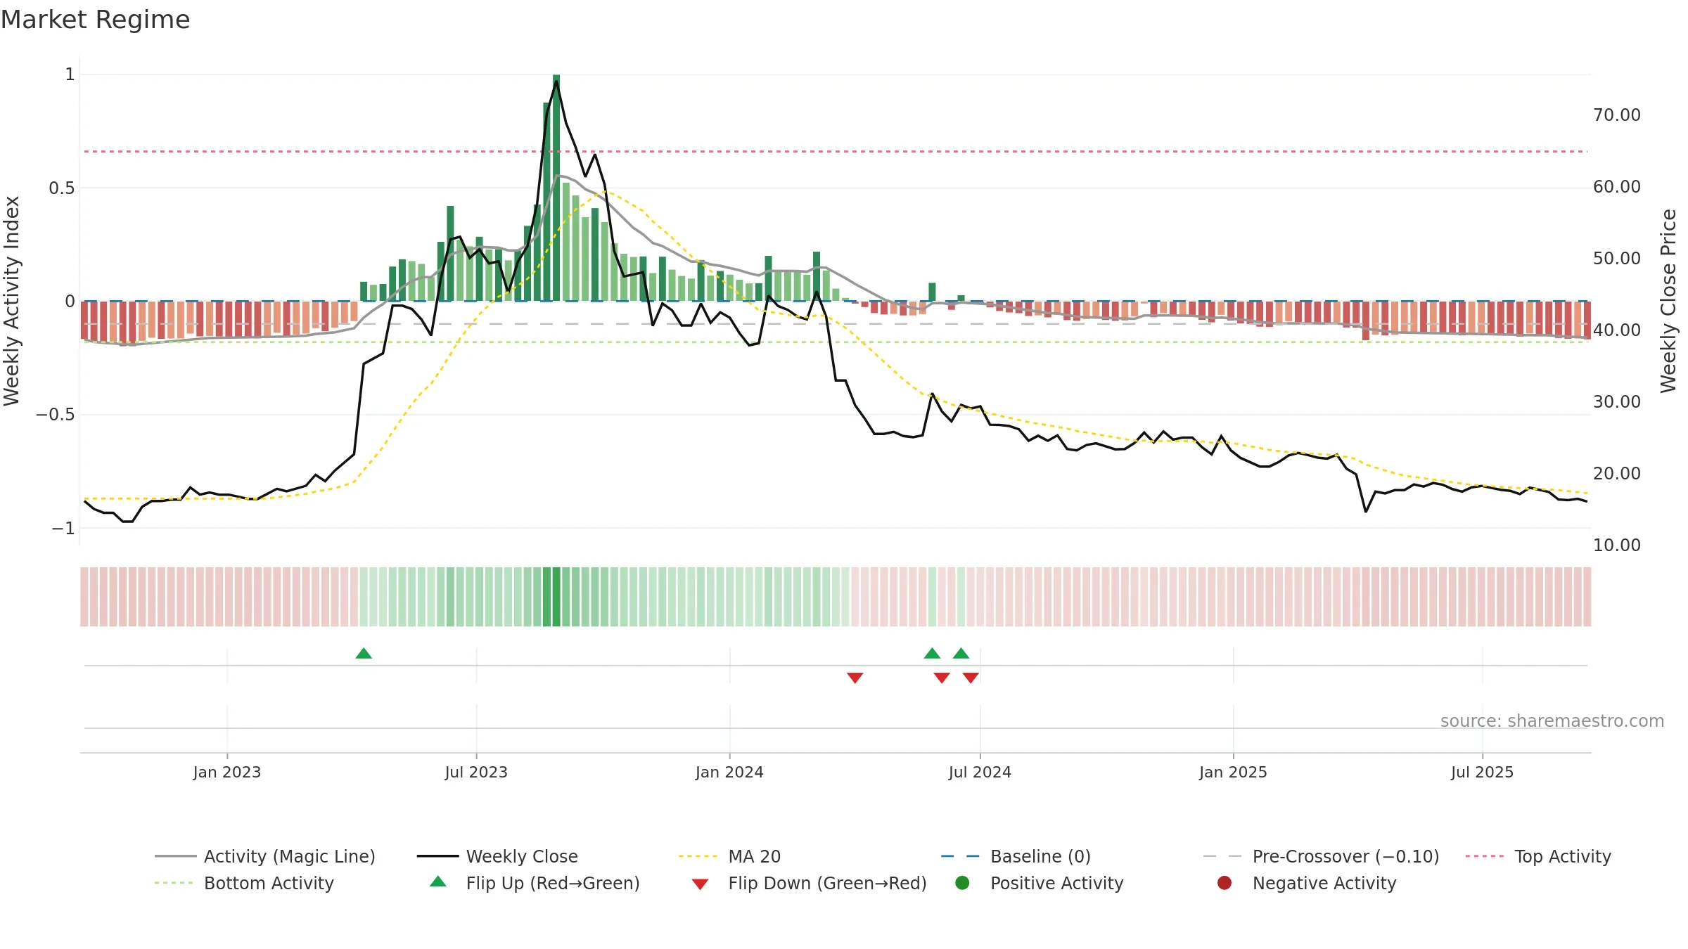The image size is (1688, 949).
Task: Click the last red flip-down triangle before Jul 2024
Action: pos(971,678)
